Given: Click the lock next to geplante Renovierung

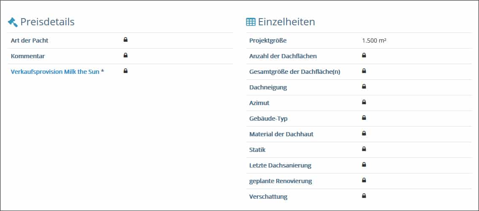Looking at the screenshot, I should (x=364, y=180).
